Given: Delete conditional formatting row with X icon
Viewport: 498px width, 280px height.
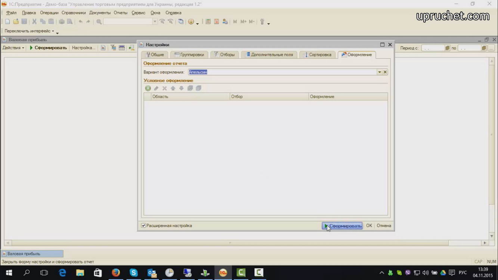Looking at the screenshot, I should click(x=164, y=88).
